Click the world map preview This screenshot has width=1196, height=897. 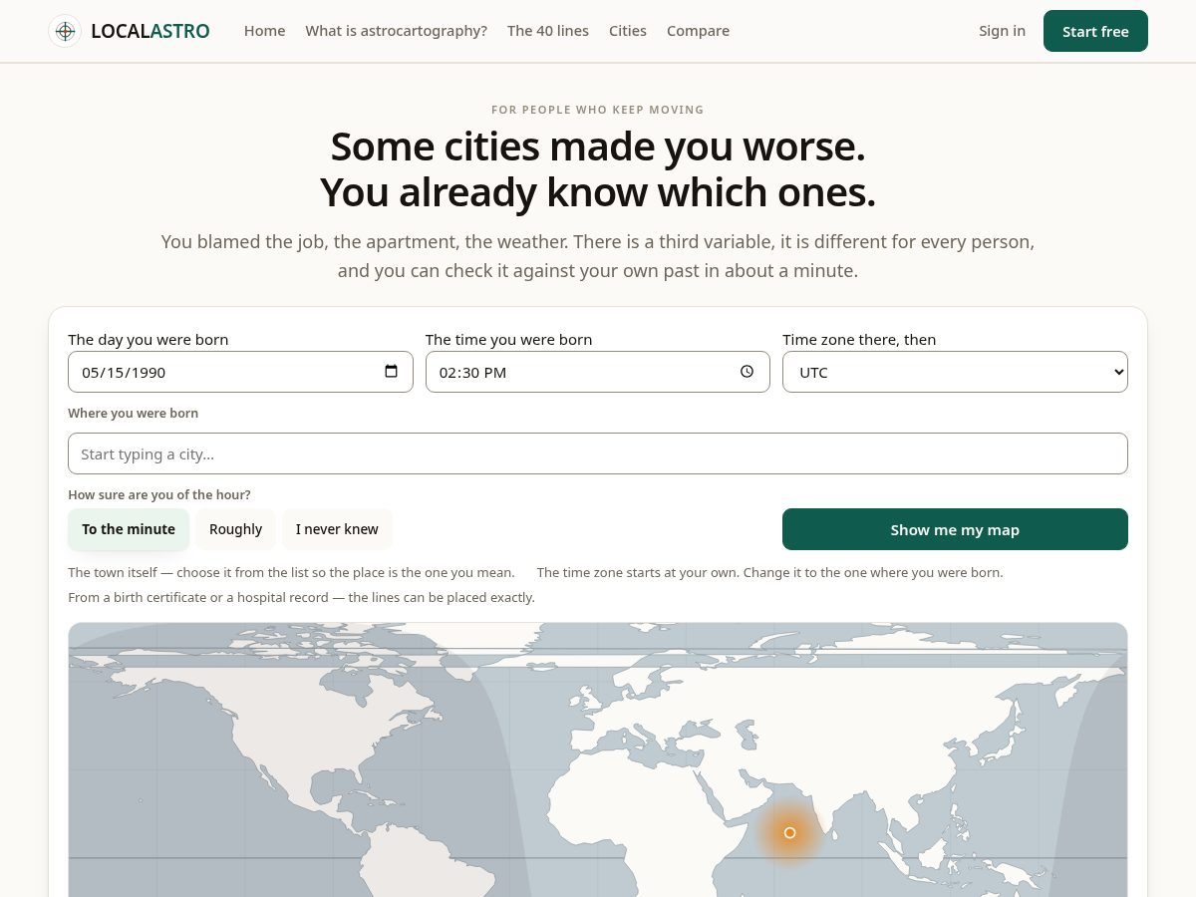(x=598, y=759)
